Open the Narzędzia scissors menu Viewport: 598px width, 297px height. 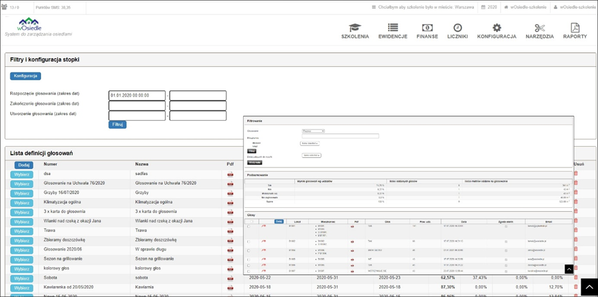(539, 31)
